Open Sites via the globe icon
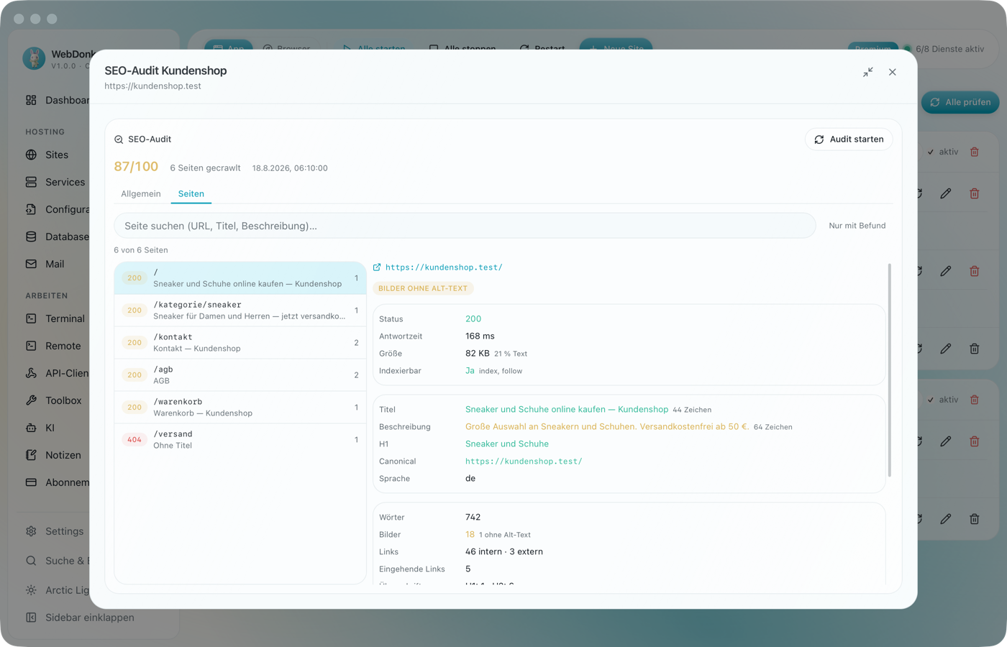This screenshot has height=647, width=1007. tap(31, 155)
